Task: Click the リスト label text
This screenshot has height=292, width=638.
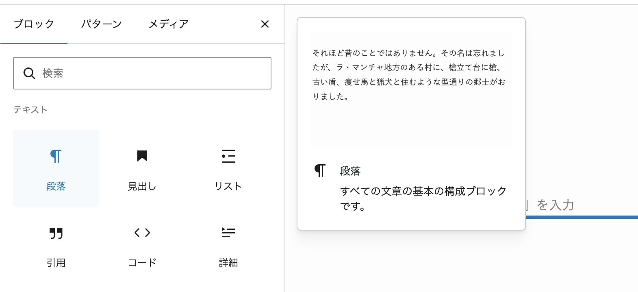Action: click(x=228, y=186)
